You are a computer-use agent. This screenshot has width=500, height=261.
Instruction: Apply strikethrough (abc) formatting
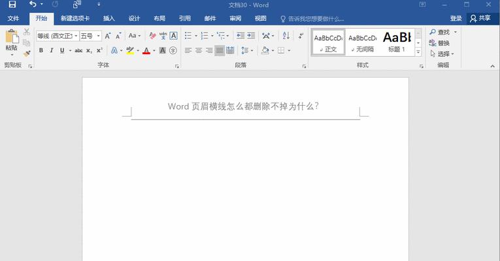(78, 50)
